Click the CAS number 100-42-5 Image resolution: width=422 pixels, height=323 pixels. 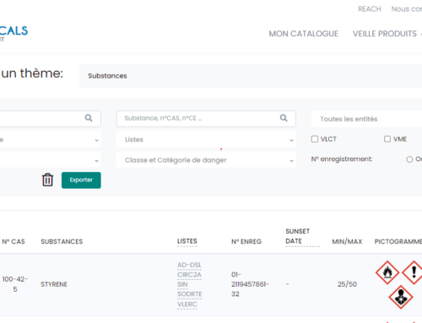(15, 284)
